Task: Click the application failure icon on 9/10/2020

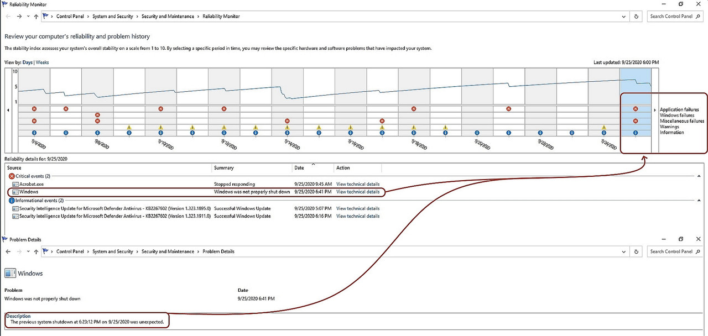Action: click(160, 109)
